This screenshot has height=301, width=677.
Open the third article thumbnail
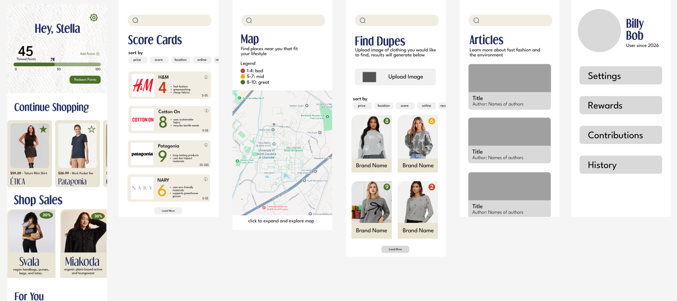pos(510,186)
